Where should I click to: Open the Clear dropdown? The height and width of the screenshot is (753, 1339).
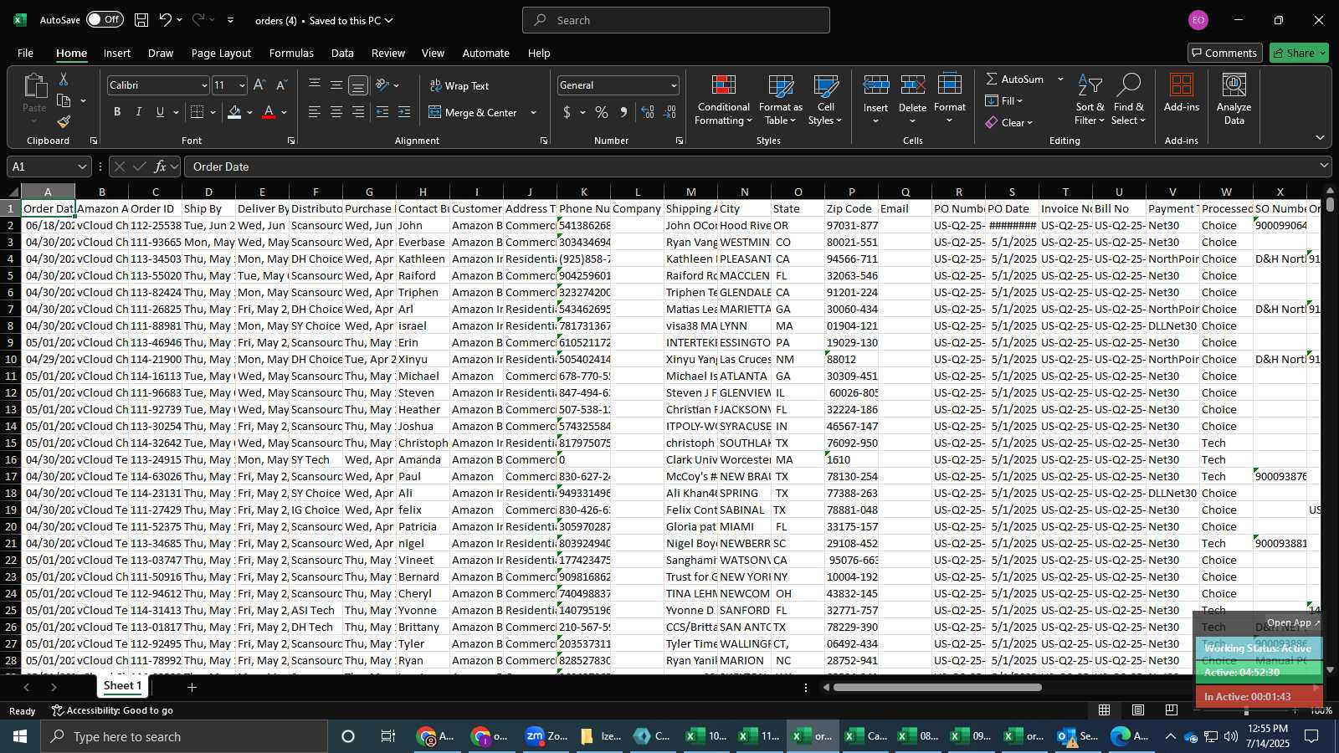click(1009, 122)
